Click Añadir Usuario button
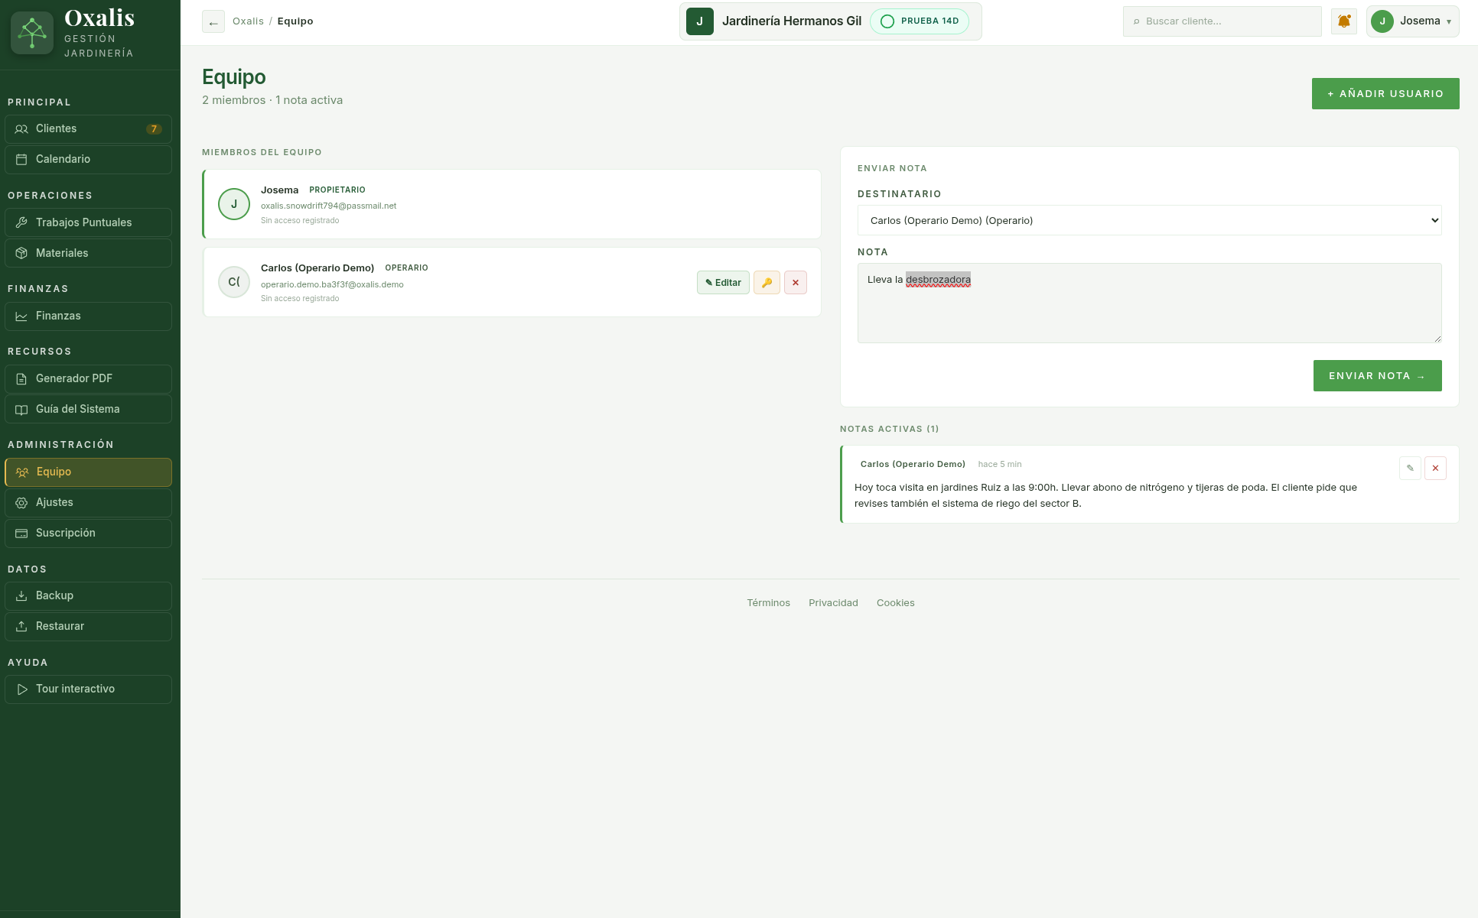Image resolution: width=1478 pixels, height=918 pixels. pos(1385,93)
